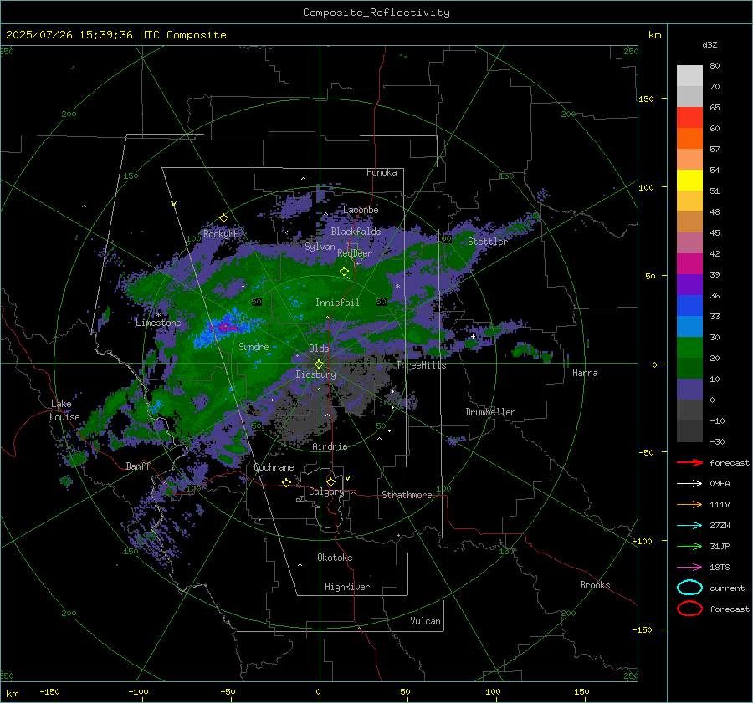Click the Olds label
The image size is (753, 703).
point(319,349)
